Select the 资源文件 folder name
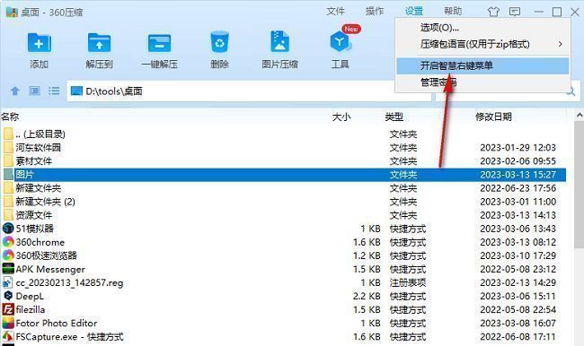The width and height of the screenshot is (584, 346). pos(34,215)
